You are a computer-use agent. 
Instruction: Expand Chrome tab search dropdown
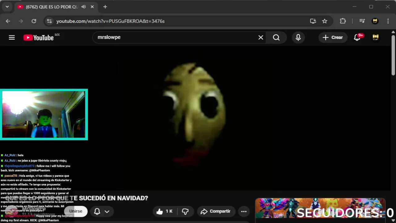pos(7,7)
